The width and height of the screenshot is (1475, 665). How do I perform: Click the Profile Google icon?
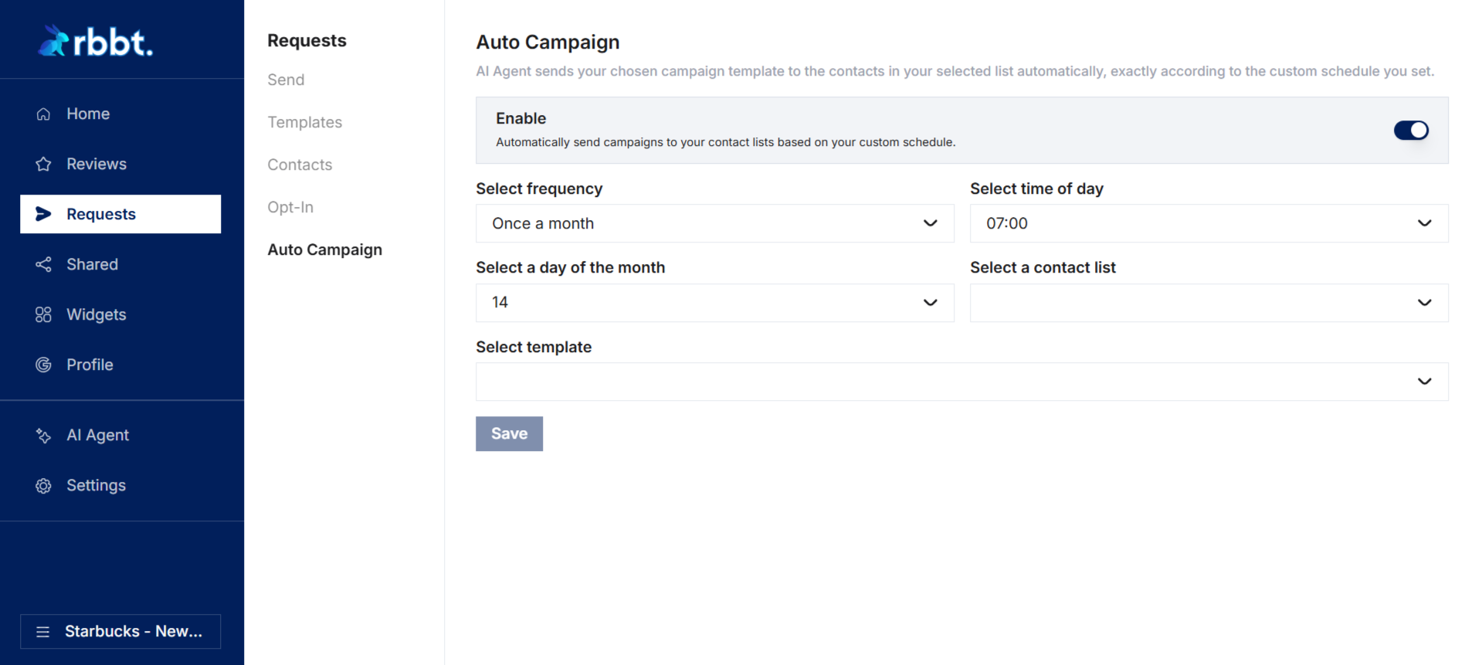(43, 365)
